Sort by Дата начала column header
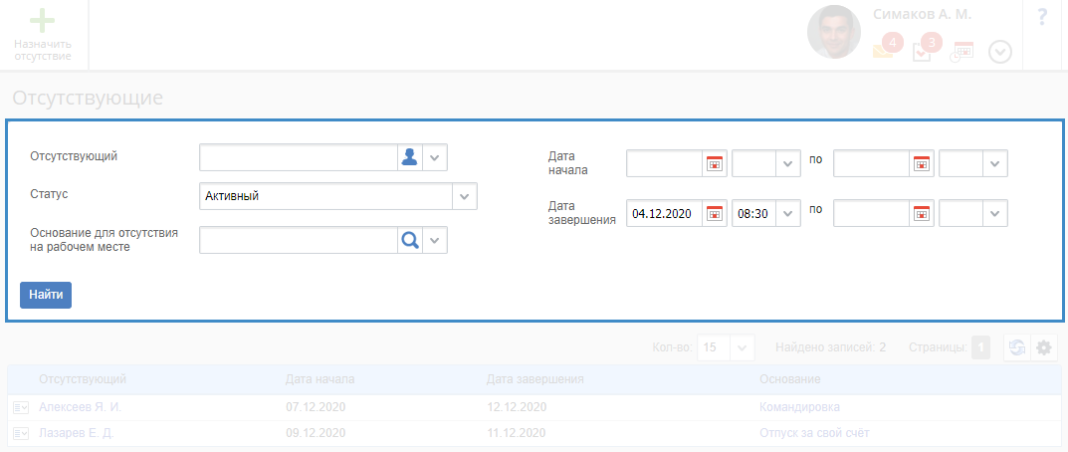Image resolution: width=1068 pixels, height=452 pixels. (320, 379)
